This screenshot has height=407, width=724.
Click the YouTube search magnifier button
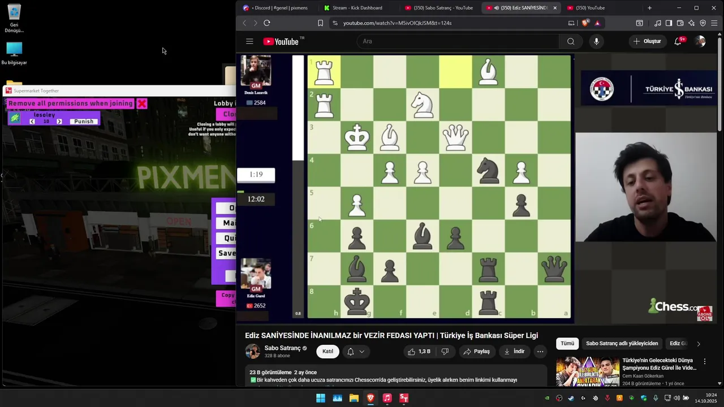(x=571, y=41)
